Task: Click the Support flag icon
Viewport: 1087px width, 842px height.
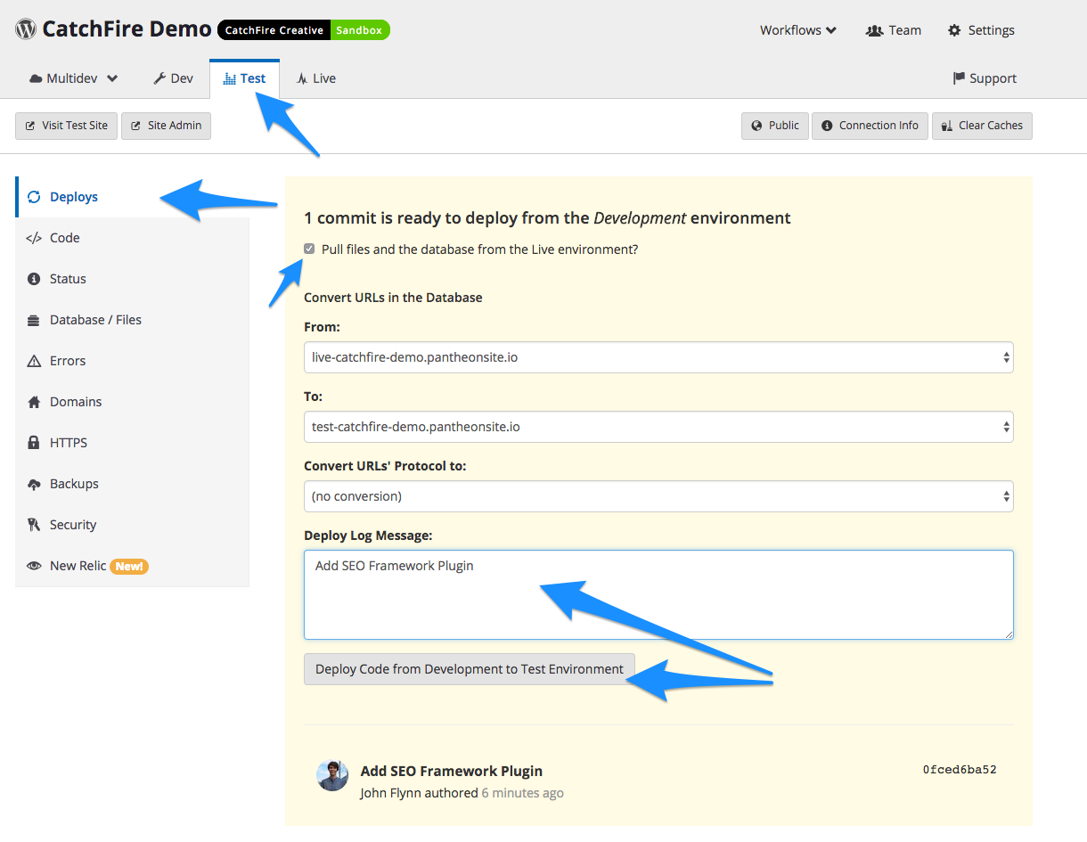Action: tap(959, 78)
